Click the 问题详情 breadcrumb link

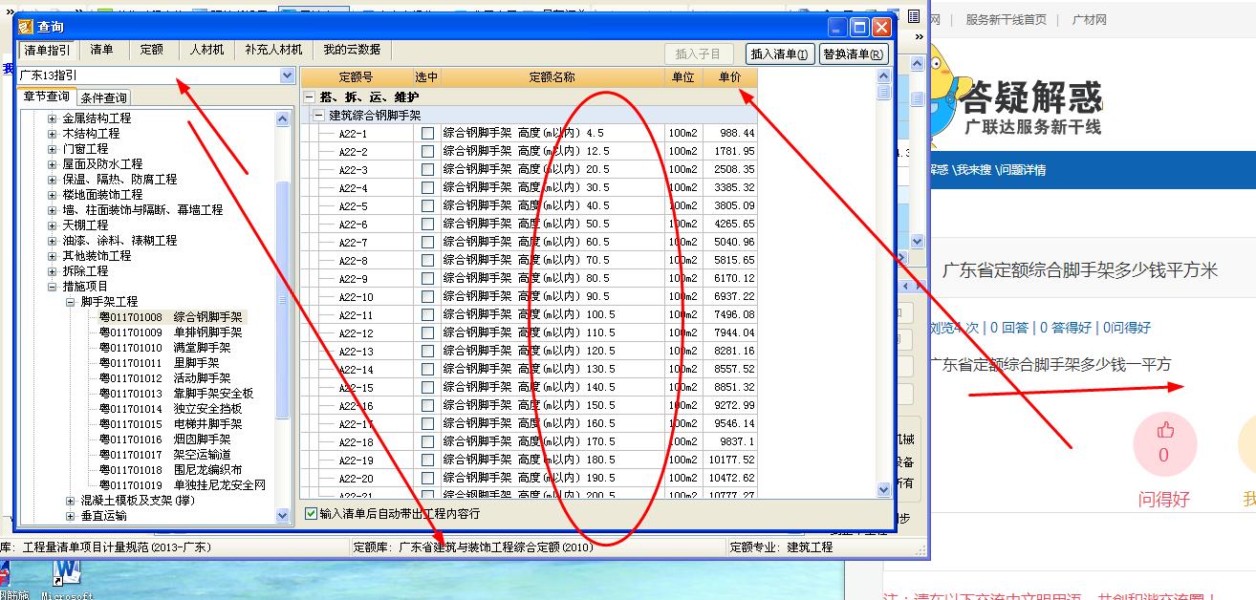pos(1022,170)
